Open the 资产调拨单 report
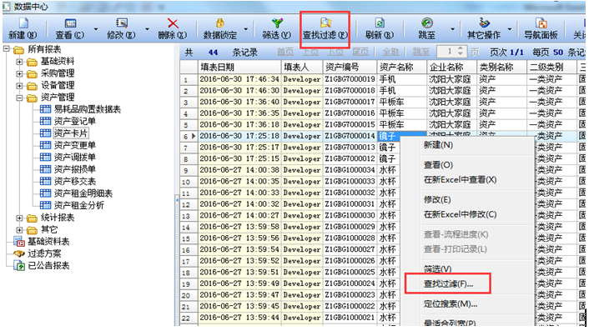The image size is (589, 331). [75, 158]
